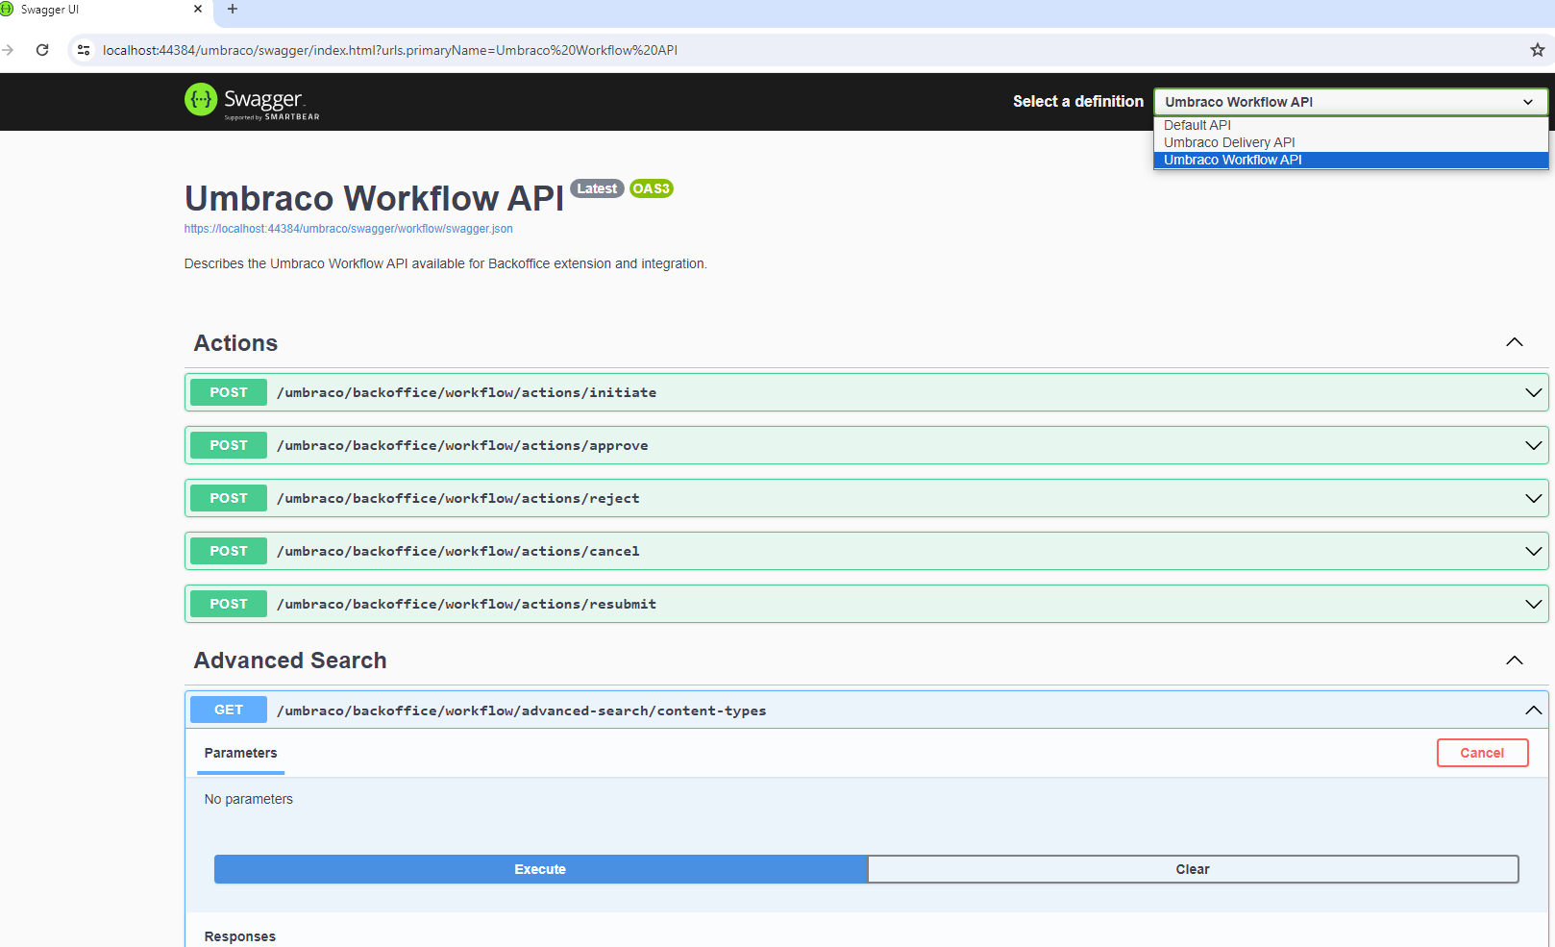Click the OAS3 badge

pyautogui.click(x=652, y=188)
